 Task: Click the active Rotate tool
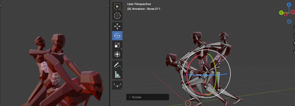[x=117, y=36]
